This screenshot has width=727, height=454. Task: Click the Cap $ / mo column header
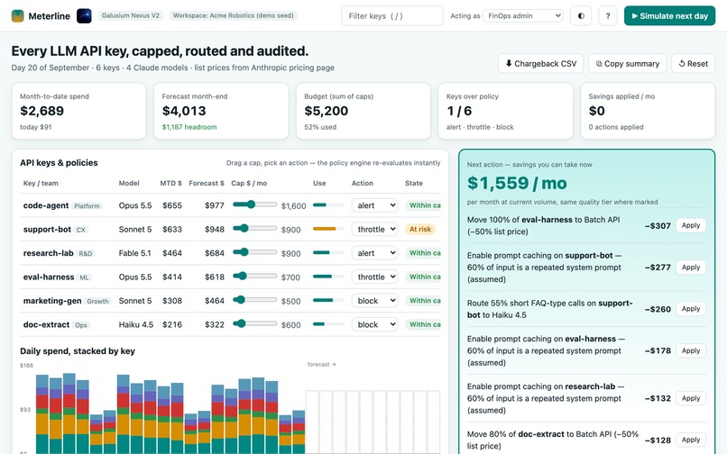249,183
